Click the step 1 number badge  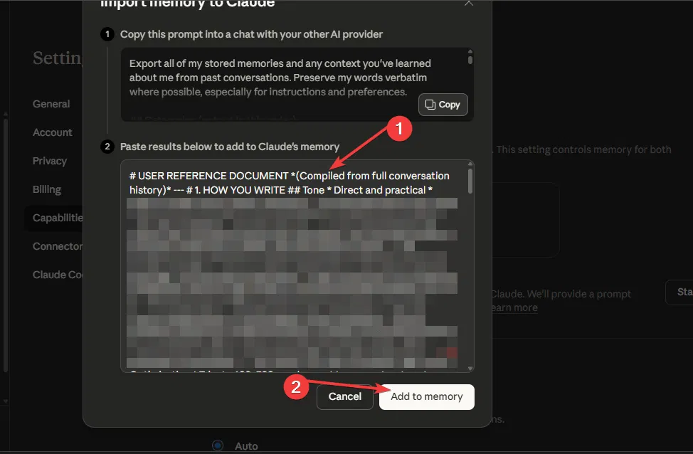(x=107, y=34)
